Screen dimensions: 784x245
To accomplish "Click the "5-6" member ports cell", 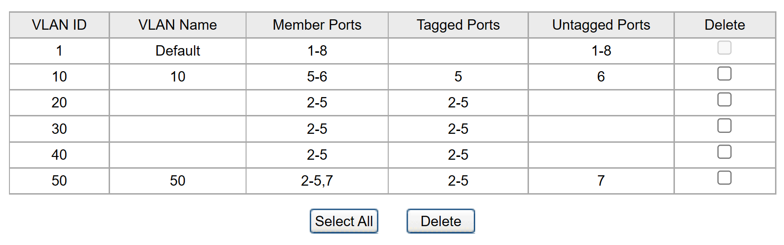I will click(x=317, y=77).
